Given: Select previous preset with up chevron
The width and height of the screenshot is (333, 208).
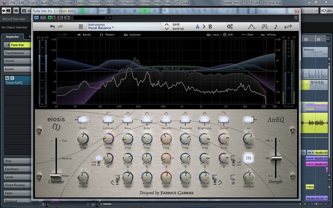Looking at the screenshot, I should tap(166, 24).
